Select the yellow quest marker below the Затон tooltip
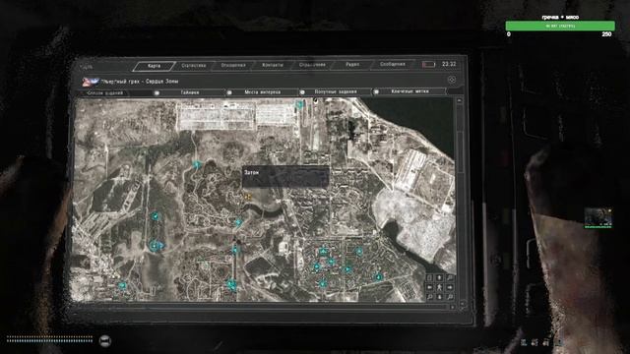 tap(248, 197)
